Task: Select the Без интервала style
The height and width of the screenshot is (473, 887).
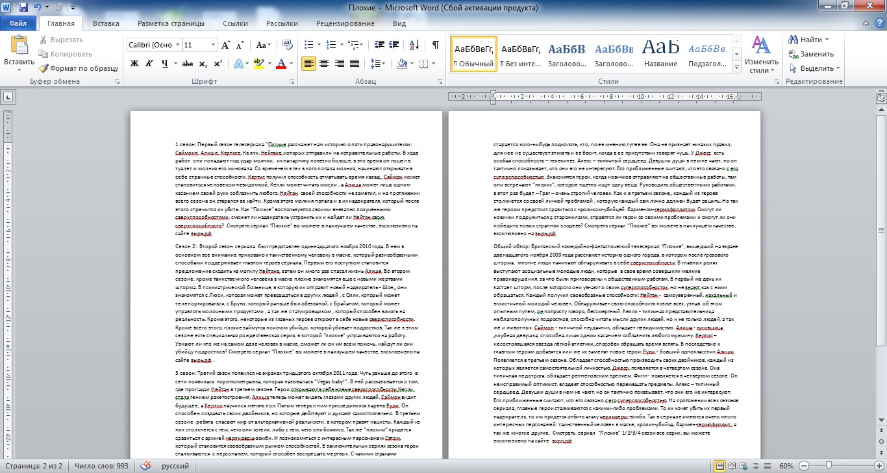Action: 521,54
